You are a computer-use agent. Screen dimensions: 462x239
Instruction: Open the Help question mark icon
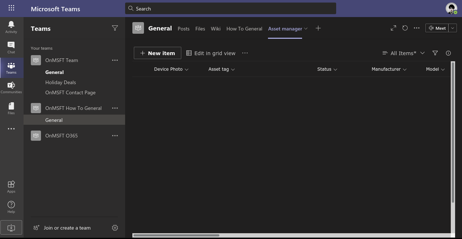click(11, 207)
